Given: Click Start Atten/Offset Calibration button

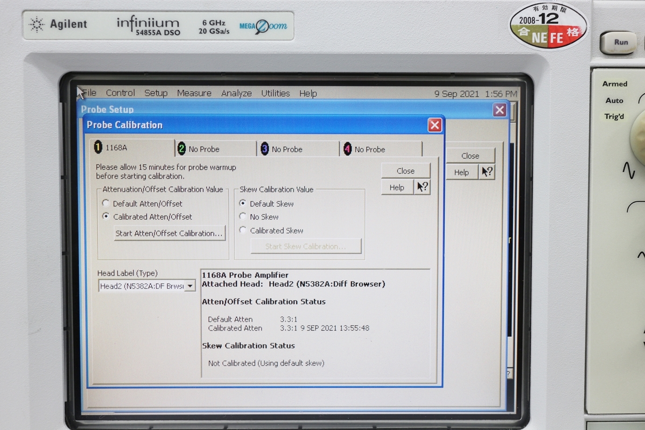Looking at the screenshot, I should pyautogui.click(x=169, y=233).
